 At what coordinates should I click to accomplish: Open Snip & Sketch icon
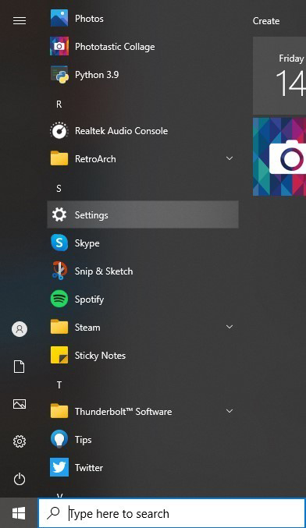[59, 271]
